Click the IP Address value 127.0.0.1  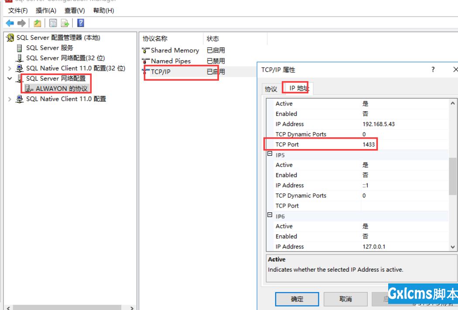pyautogui.click(x=374, y=247)
